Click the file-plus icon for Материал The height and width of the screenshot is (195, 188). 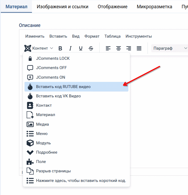click(30, 115)
